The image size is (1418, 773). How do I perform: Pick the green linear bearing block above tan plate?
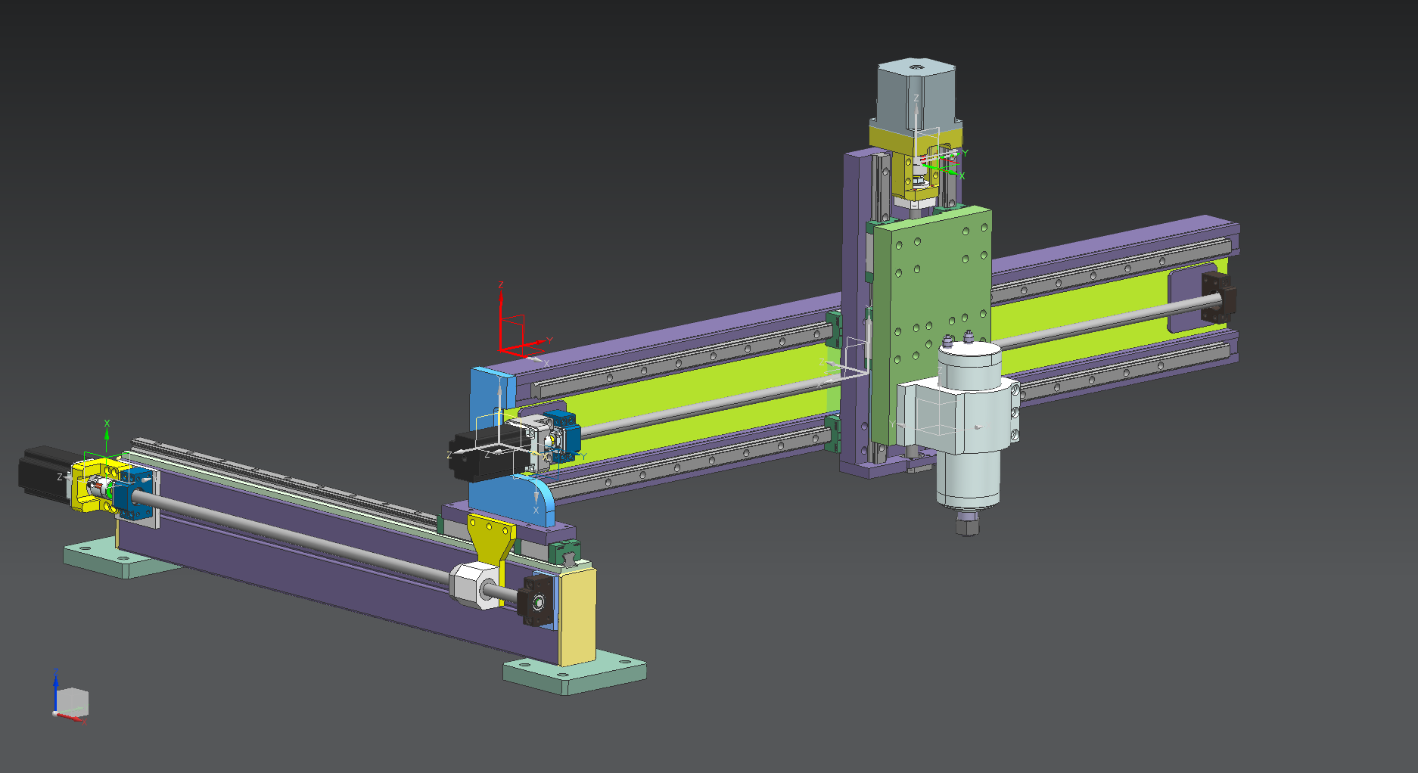coord(564,554)
